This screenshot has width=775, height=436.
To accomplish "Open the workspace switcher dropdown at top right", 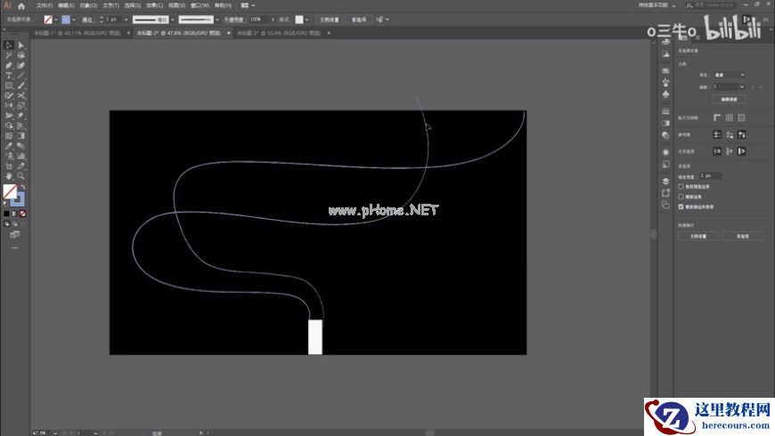I will pyautogui.click(x=657, y=5).
